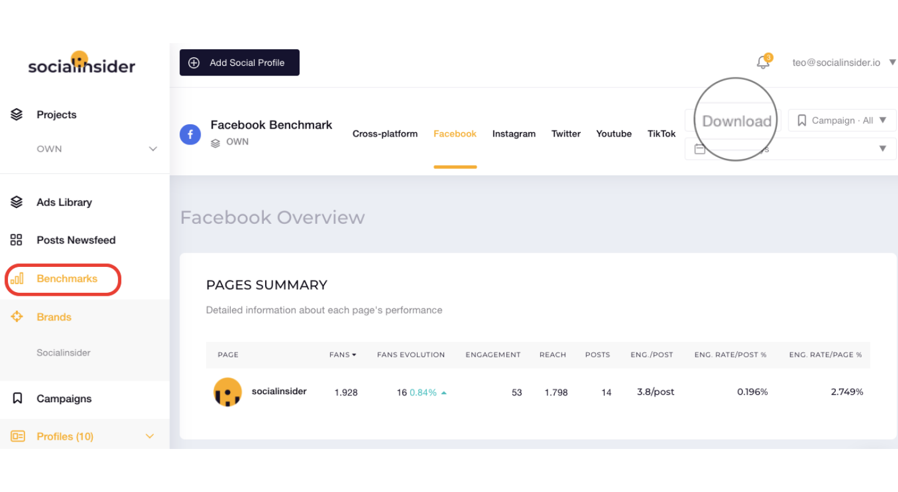Switch to the Cross-platform tab
Screen dimensions: 898x492
385,133
